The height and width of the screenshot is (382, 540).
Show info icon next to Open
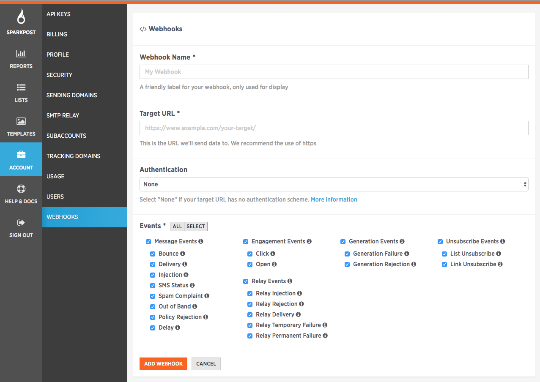274,264
